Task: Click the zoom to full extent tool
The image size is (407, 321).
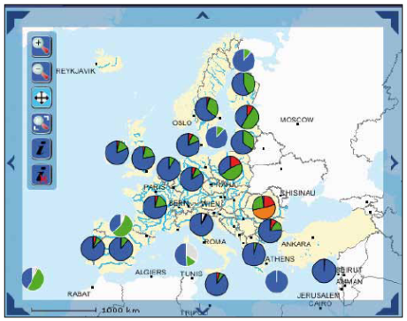Action: 42,123
